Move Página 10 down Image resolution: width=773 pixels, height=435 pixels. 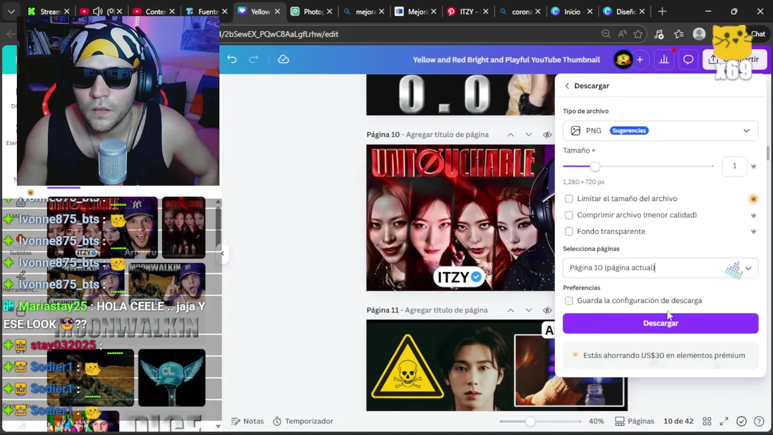[x=528, y=135]
